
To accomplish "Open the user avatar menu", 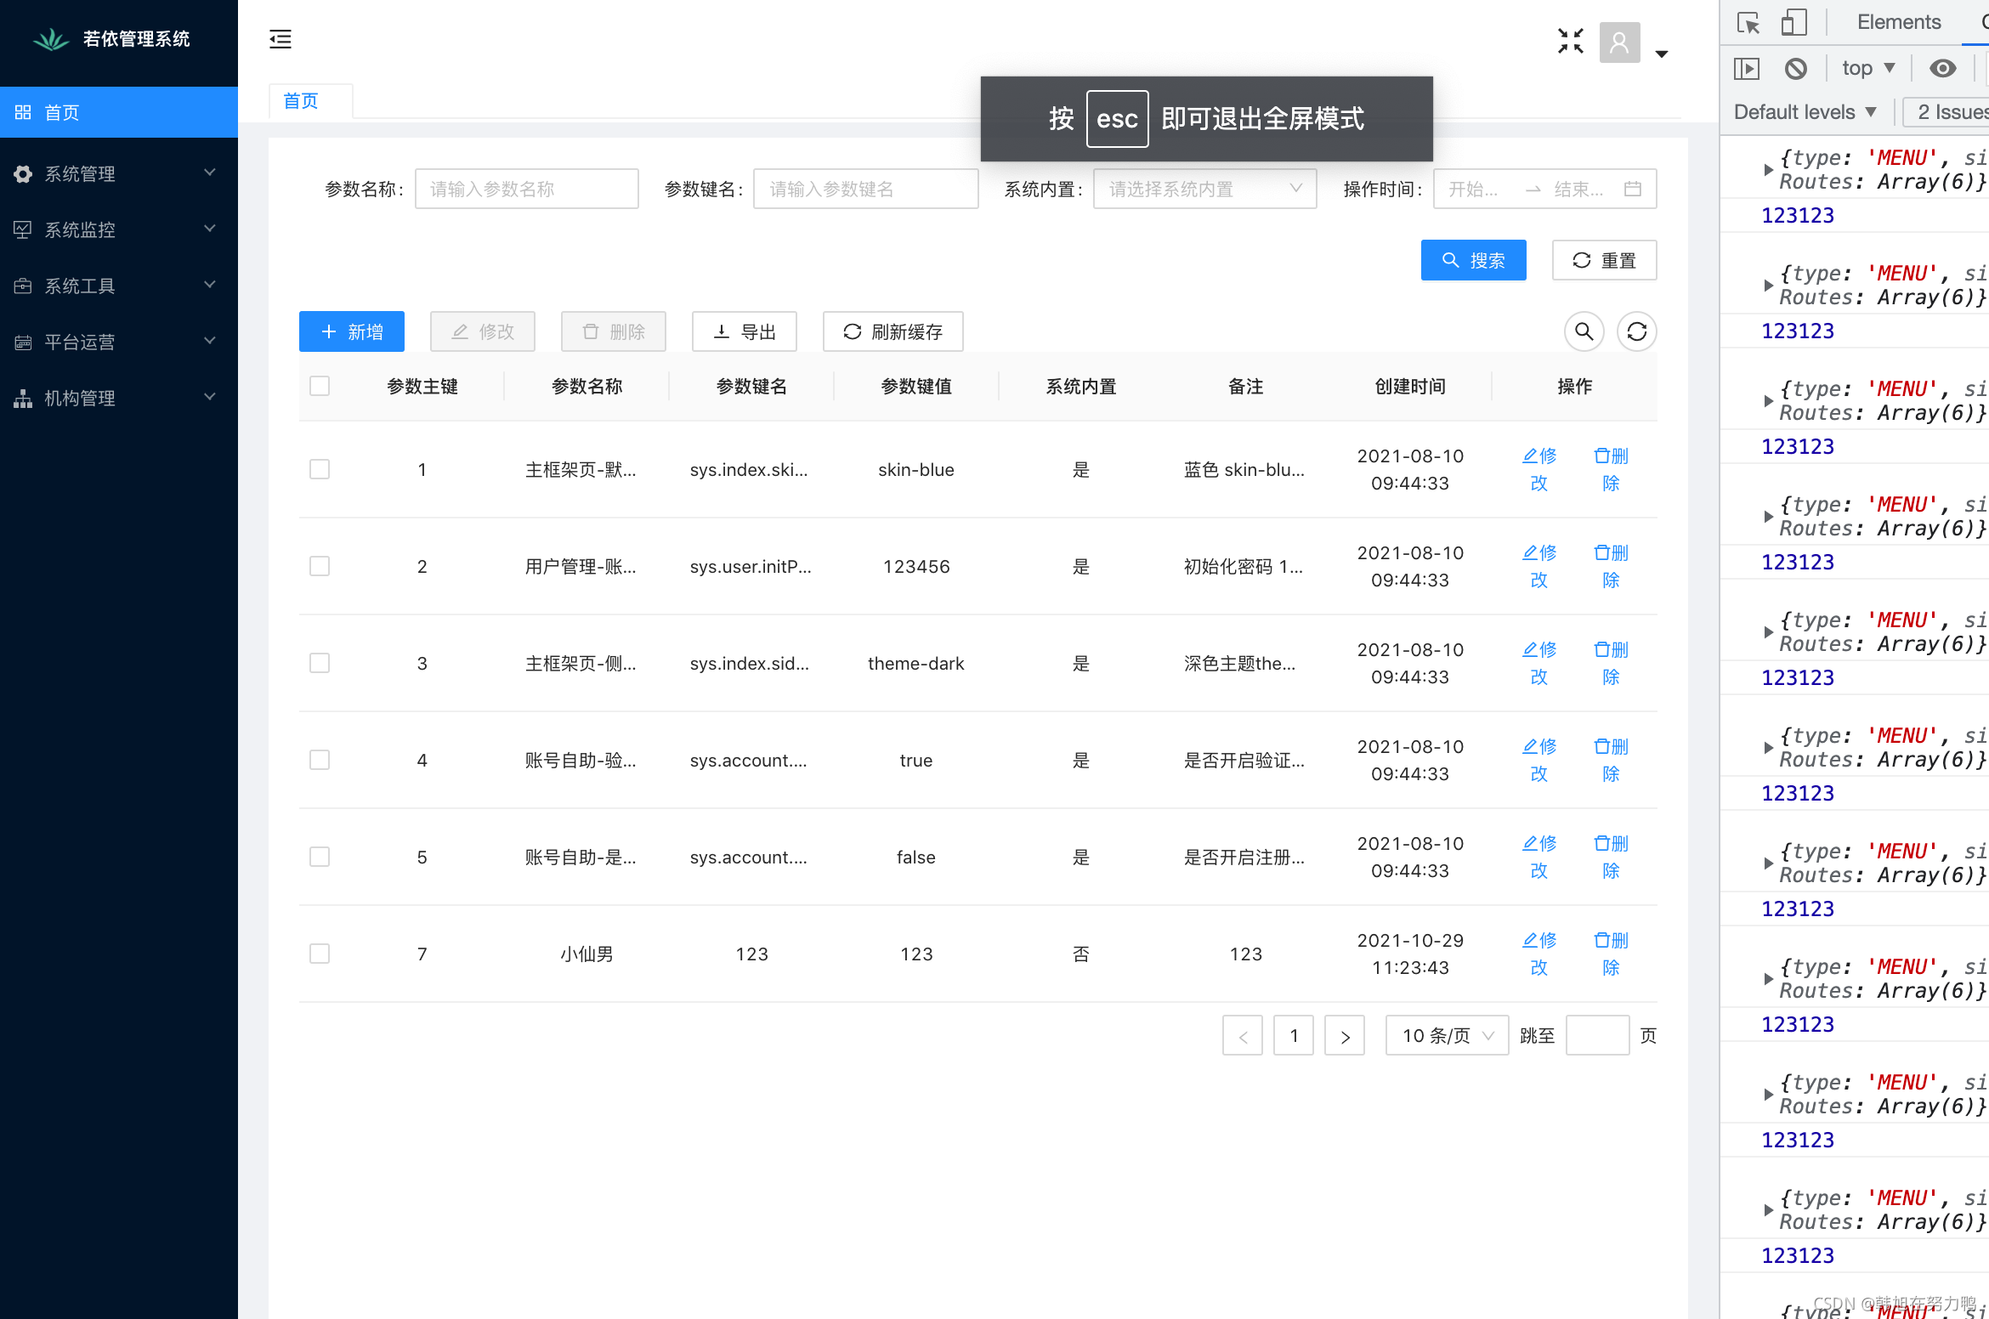I will pos(1619,42).
